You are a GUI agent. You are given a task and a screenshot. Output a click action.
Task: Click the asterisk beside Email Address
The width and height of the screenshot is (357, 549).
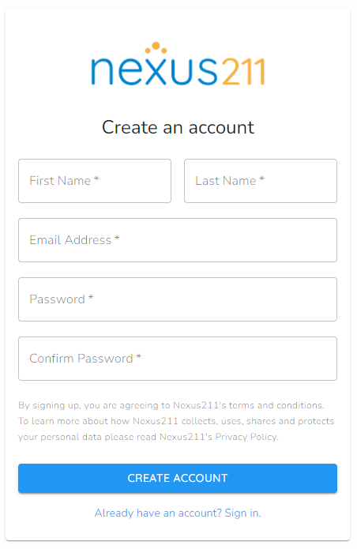click(117, 239)
